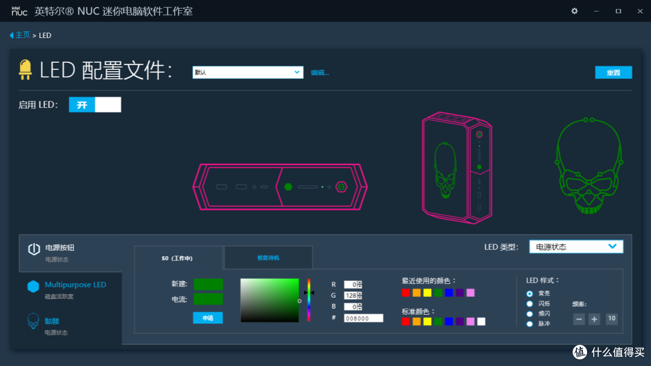Open settings with the gear icon
This screenshot has height=366, width=651.
[x=574, y=11]
